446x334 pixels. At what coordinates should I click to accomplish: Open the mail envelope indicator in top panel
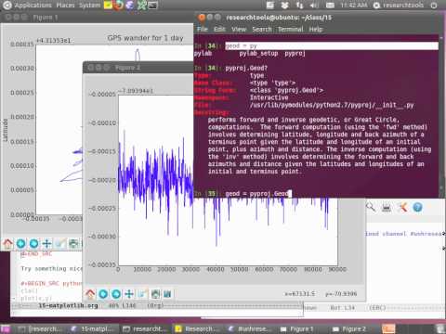tap(330, 6)
